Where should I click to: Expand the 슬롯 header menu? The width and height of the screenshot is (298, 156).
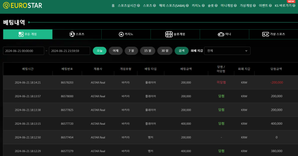[x=212, y=6]
